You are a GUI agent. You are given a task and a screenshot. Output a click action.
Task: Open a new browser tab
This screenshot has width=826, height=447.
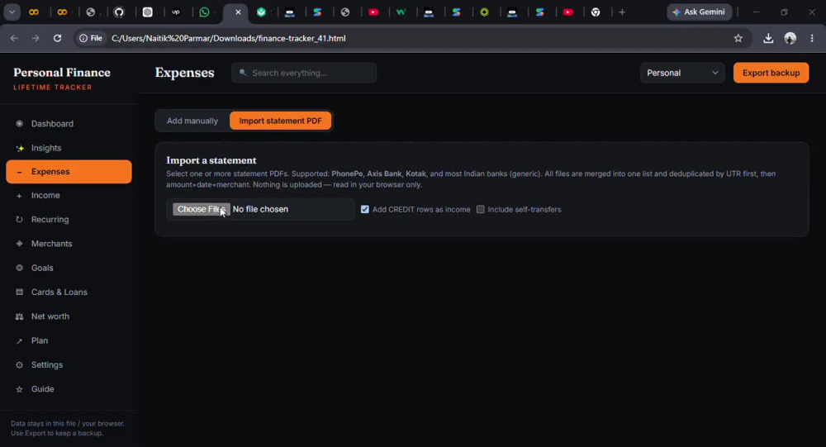tap(622, 12)
